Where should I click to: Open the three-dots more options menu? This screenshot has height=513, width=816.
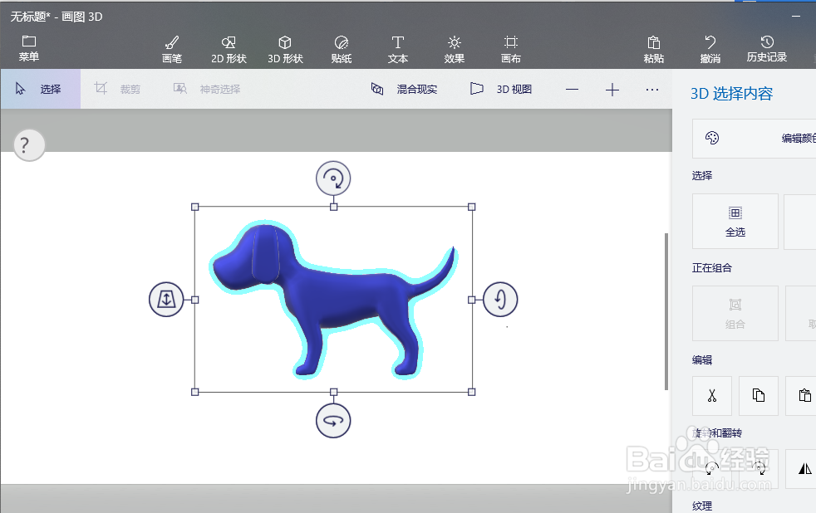[652, 90]
